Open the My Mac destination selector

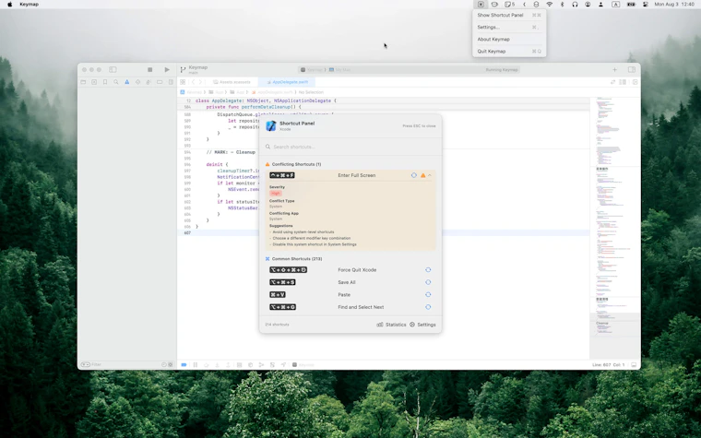coord(340,70)
